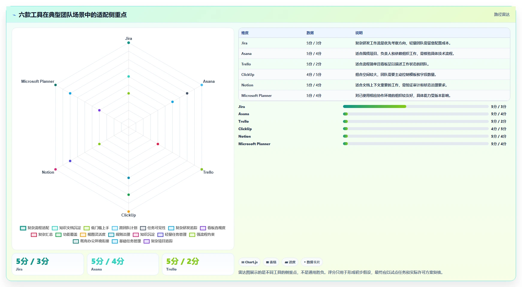Image resolution: width=522 pixels, height=287 pixels.
Task: Click the Asana axis label on radar
Action: point(209,81)
